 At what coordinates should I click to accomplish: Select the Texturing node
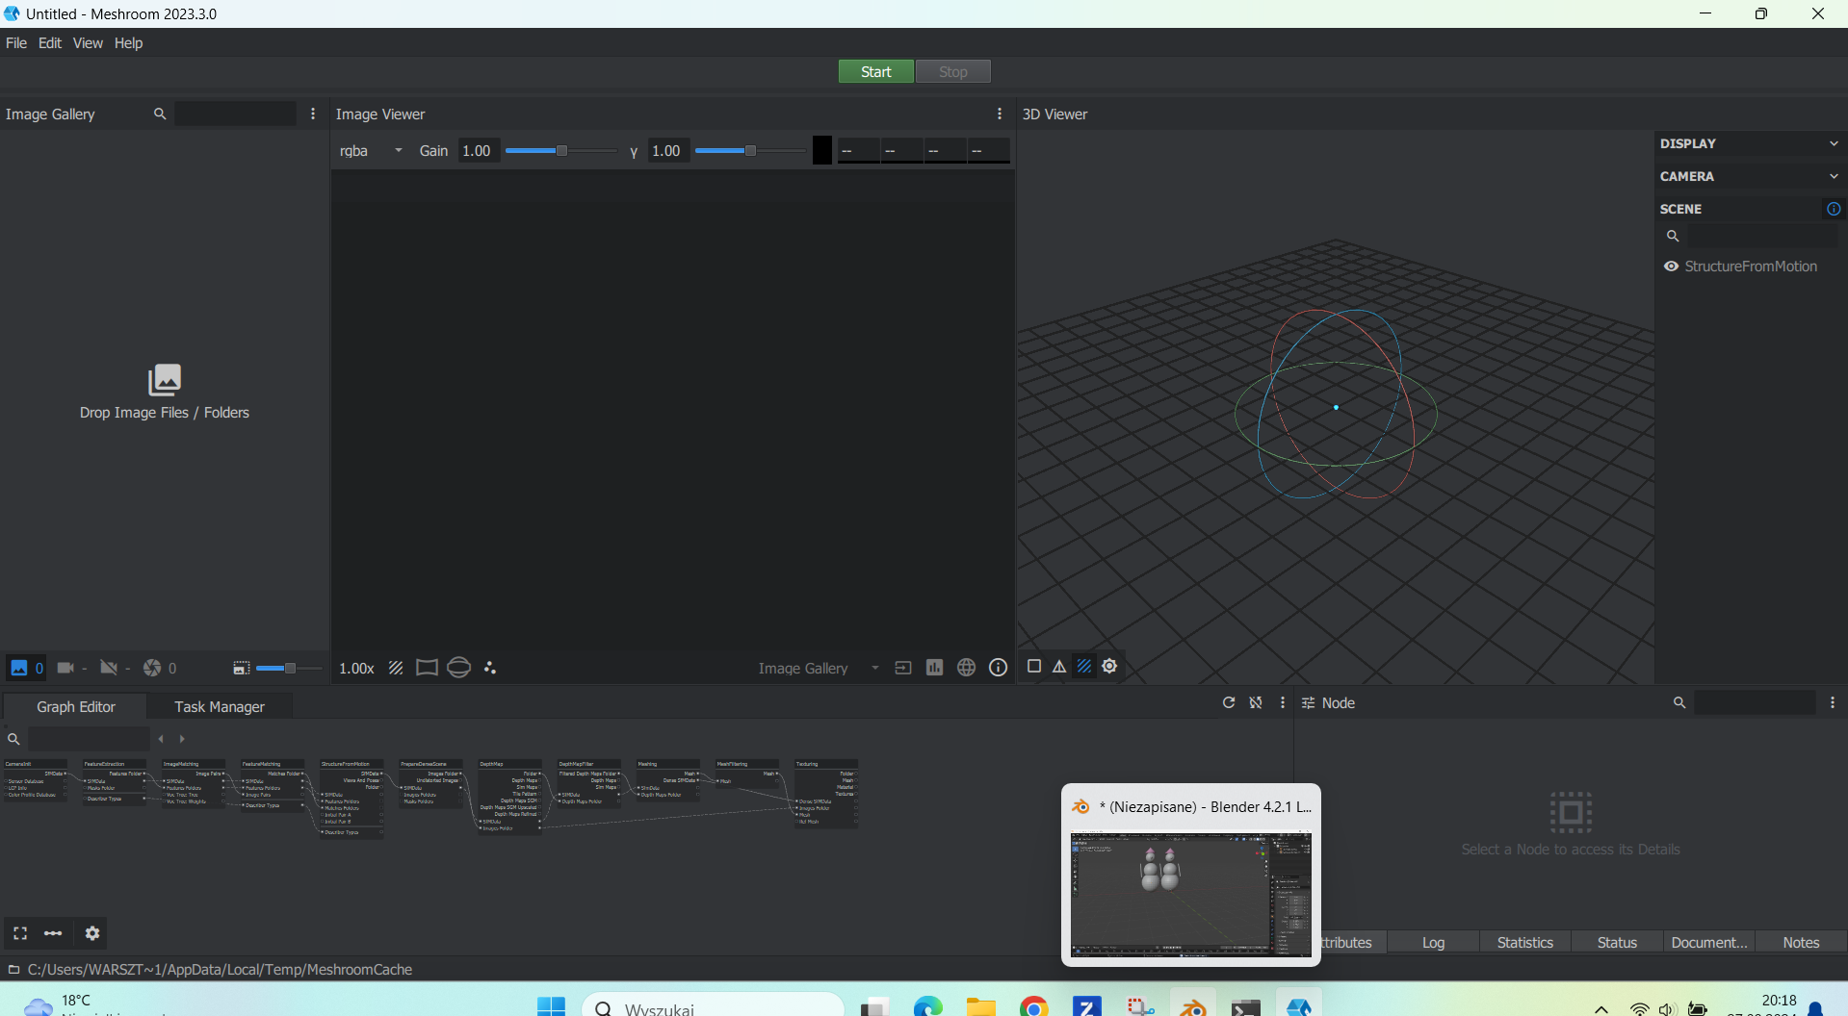click(826, 794)
